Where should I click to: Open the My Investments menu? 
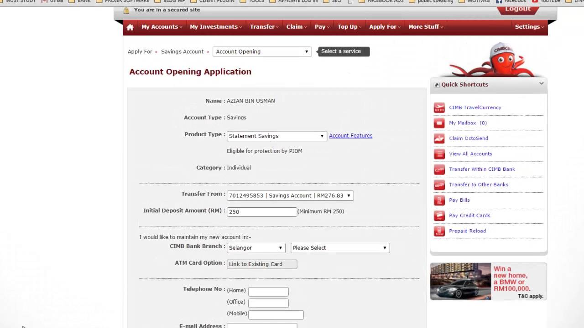(x=216, y=27)
